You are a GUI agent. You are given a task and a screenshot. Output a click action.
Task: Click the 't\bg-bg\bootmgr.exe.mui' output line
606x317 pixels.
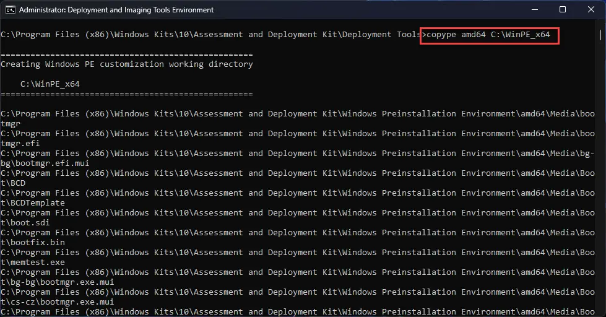(57, 282)
